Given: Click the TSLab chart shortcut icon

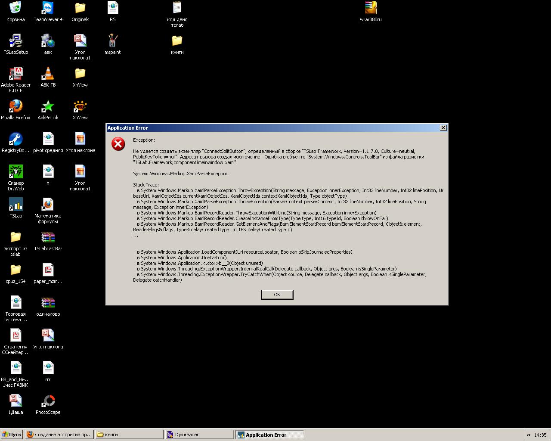Looking at the screenshot, I should pyautogui.click(x=15, y=208).
